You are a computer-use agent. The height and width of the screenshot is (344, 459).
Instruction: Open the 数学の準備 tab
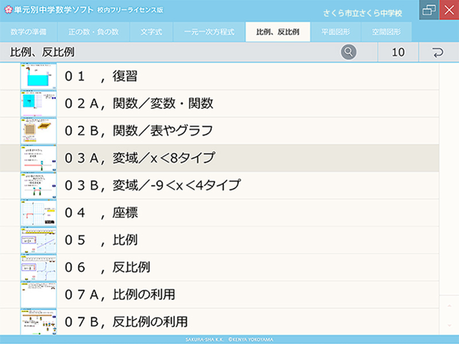[28, 32]
